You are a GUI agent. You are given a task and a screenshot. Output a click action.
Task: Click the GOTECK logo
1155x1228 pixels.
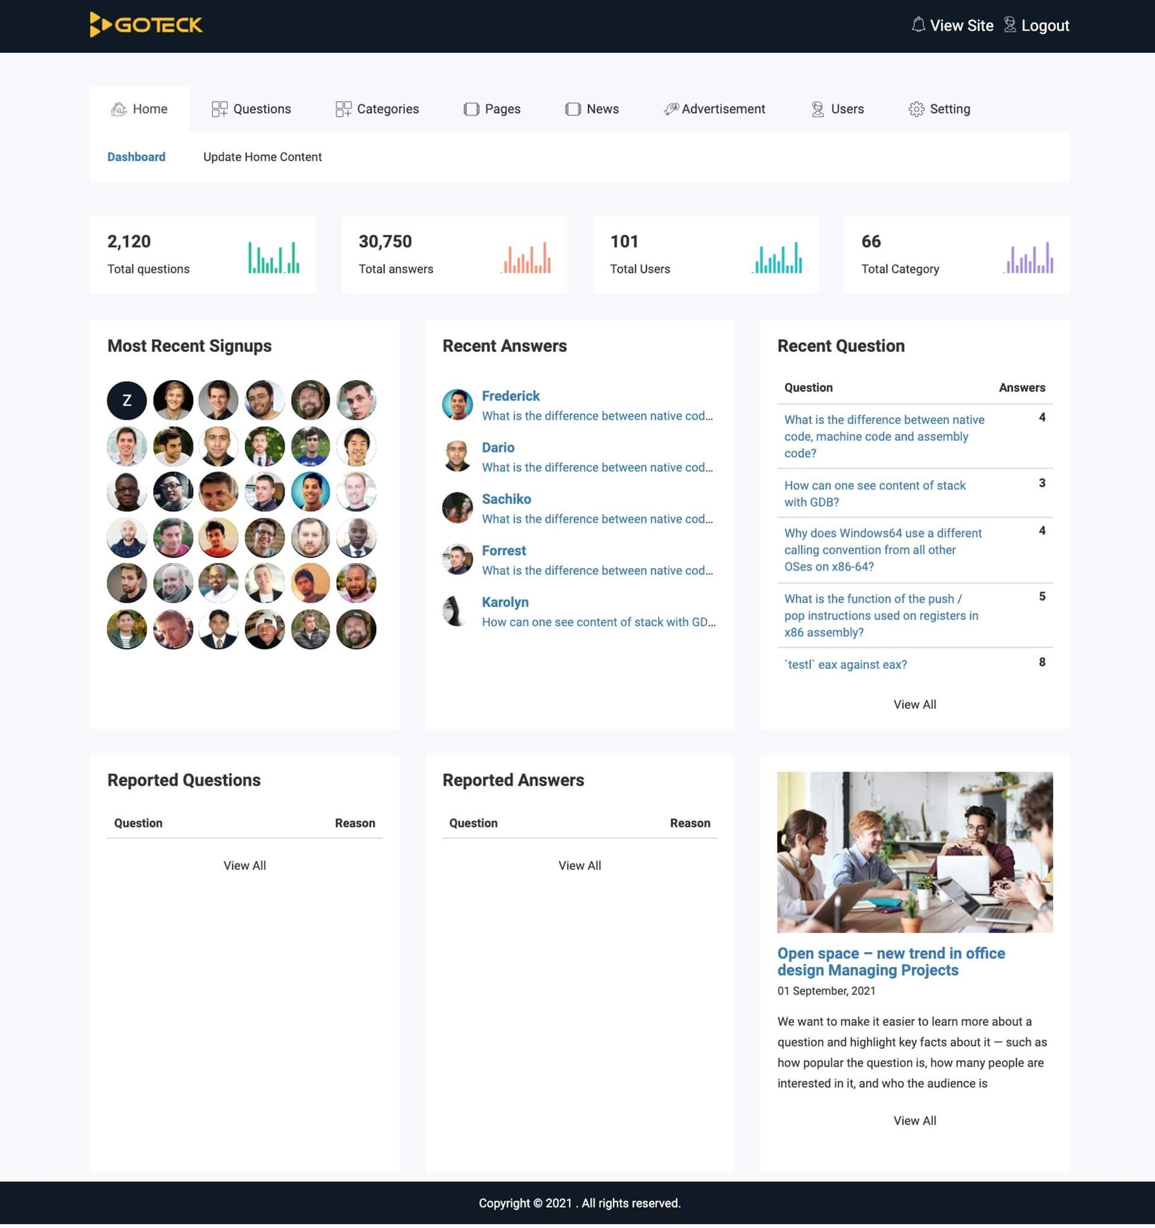pos(146,25)
